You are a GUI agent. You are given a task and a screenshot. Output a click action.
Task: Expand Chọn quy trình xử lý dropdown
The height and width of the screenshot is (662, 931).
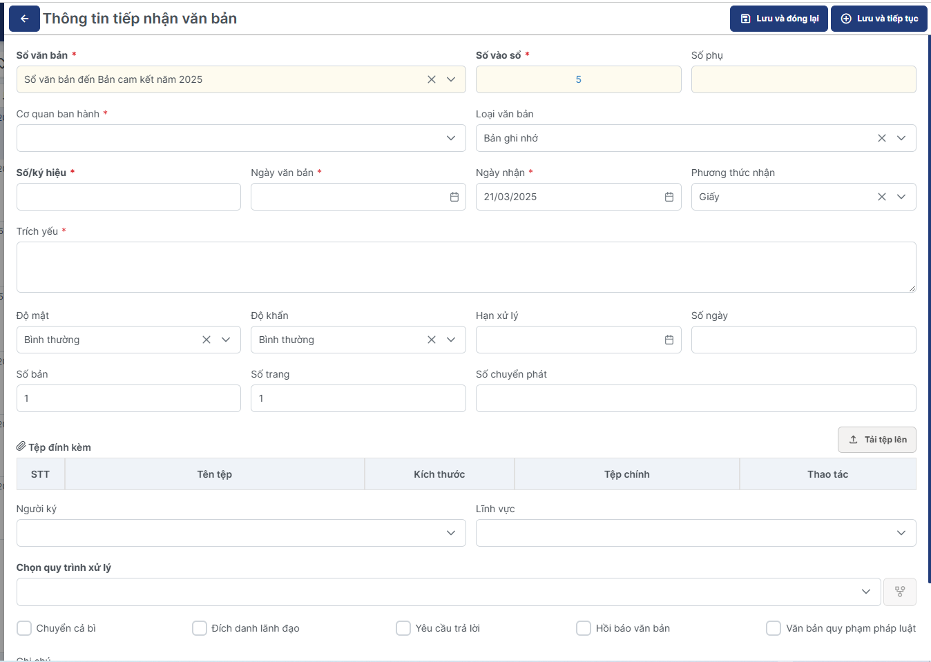coord(866,592)
